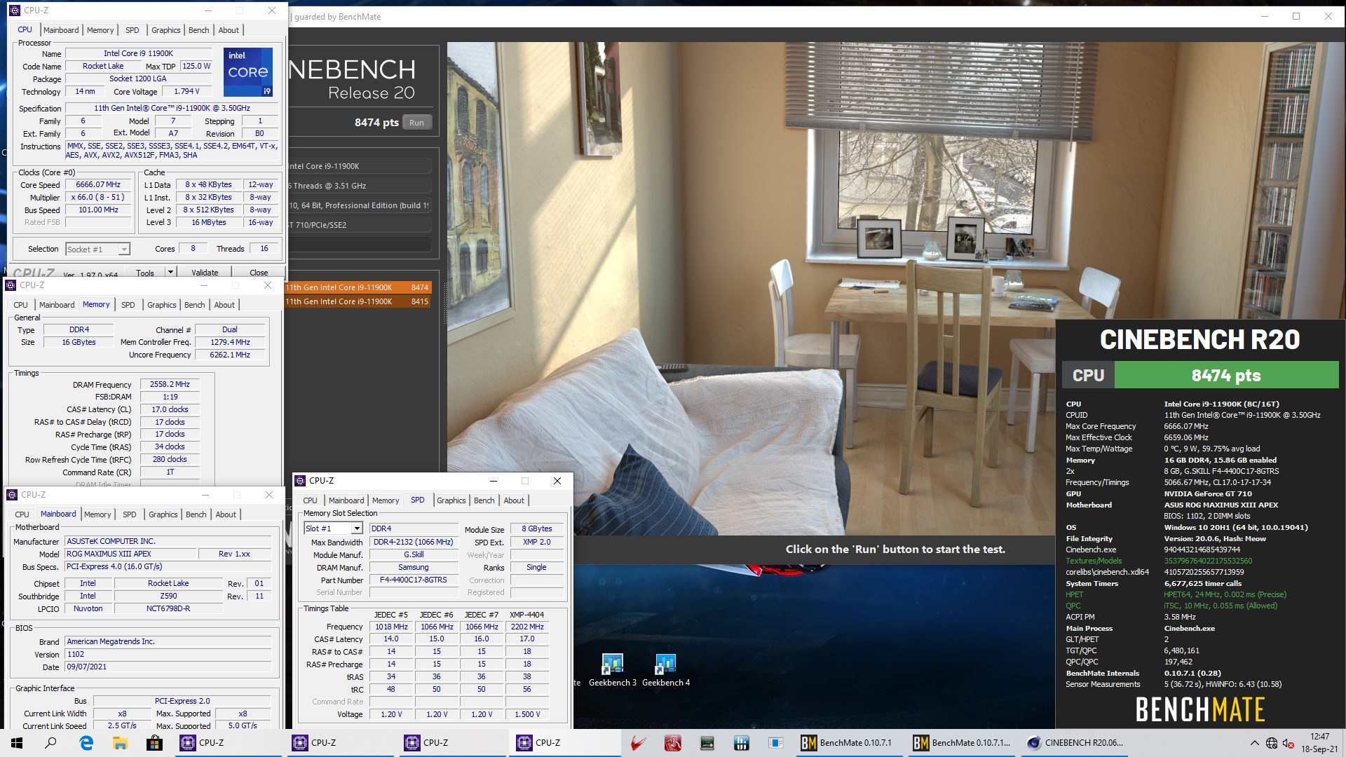The width and height of the screenshot is (1346, 757).
Task: Switch to the first CPU-Z taskbar window
Action: click(x=228, y=743)
